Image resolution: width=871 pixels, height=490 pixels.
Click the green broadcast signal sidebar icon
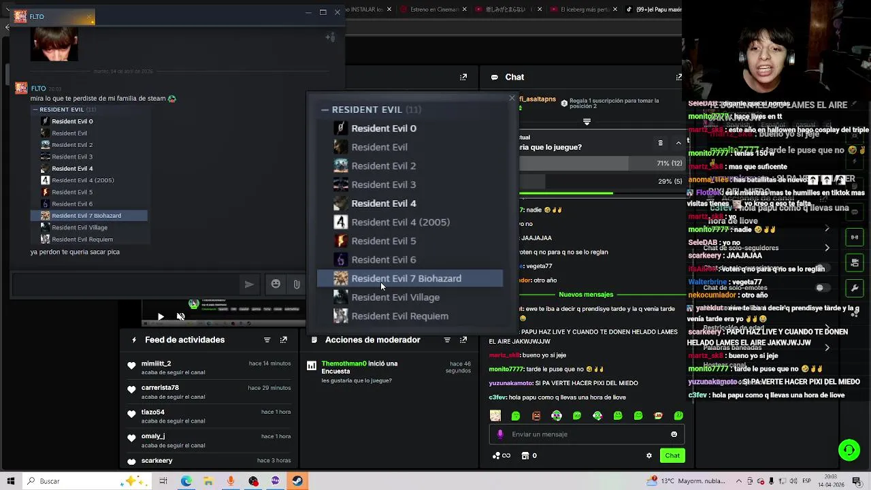(855, 238)
